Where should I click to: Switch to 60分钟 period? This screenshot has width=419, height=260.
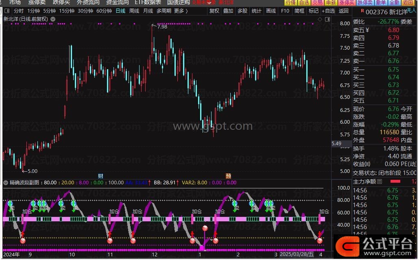pos(104,11)
